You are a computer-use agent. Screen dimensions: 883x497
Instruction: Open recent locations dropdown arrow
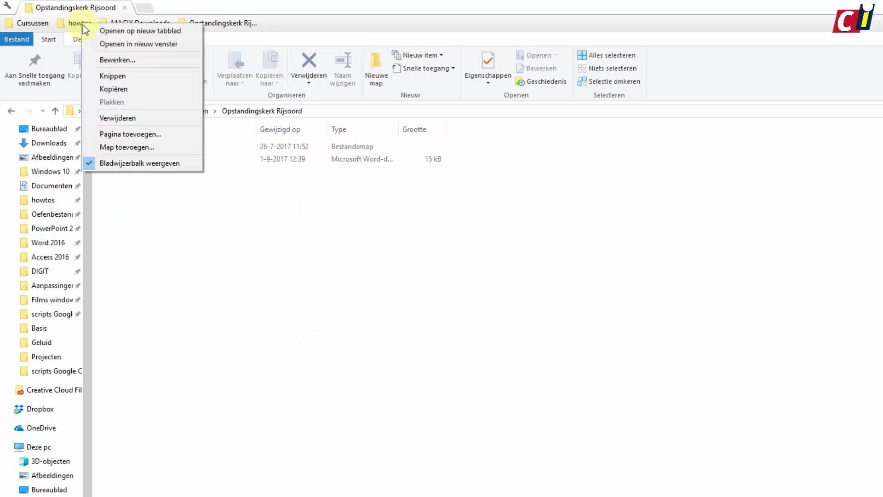click(43, 111)
